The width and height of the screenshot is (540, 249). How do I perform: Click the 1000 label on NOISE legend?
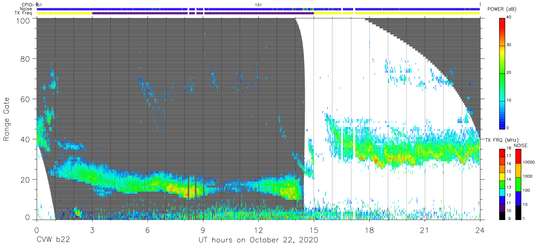(527, 177)
